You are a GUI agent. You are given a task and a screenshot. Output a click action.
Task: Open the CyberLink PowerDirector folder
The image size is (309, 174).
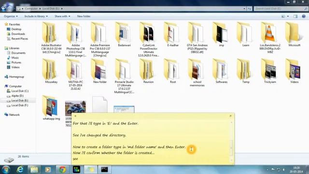point(148,40)
